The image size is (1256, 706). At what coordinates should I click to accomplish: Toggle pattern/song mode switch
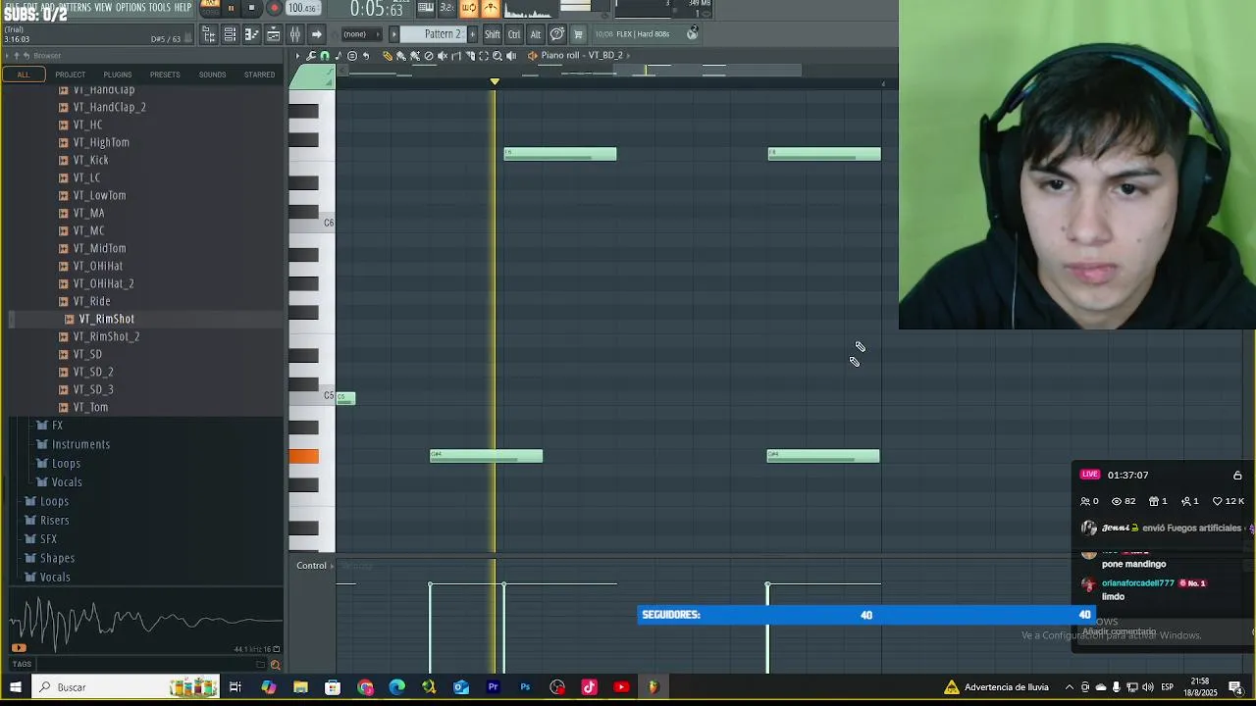coord(210,7)
